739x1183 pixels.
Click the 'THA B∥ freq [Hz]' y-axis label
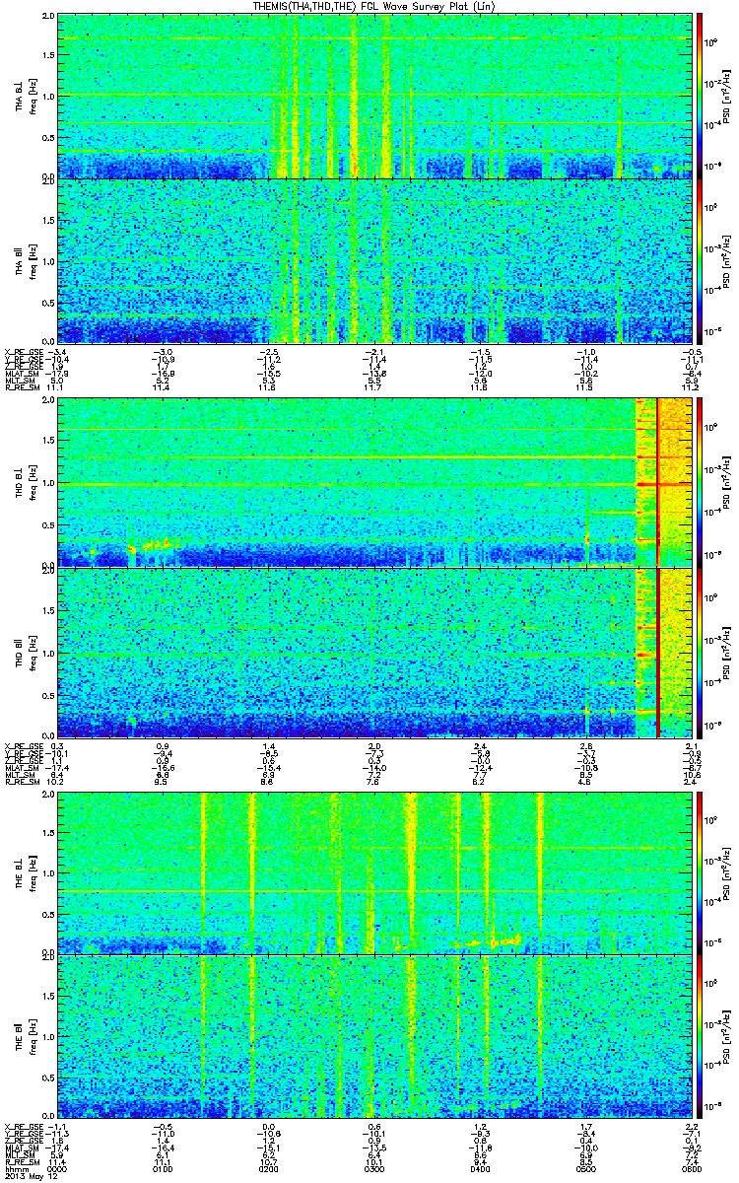click(26, 260)
